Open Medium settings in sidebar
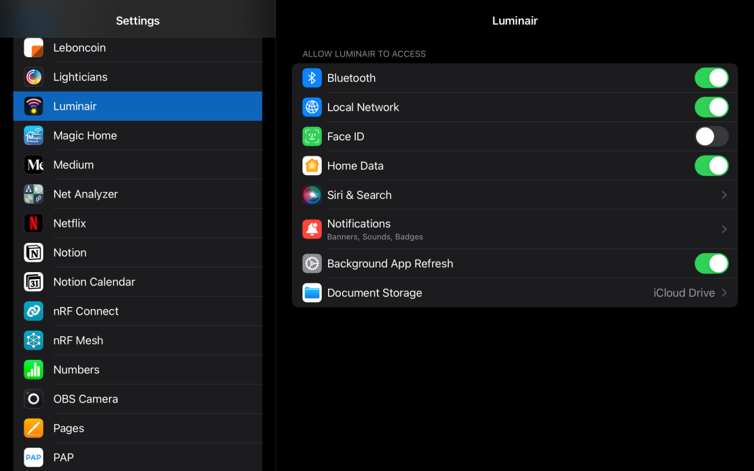Image resolution: width=754 pixels, height=471 pixels. point(73,165)
